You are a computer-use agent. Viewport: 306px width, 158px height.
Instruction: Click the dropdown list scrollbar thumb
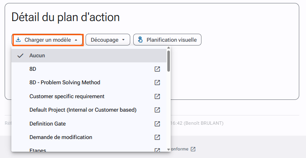coord(169,61)
